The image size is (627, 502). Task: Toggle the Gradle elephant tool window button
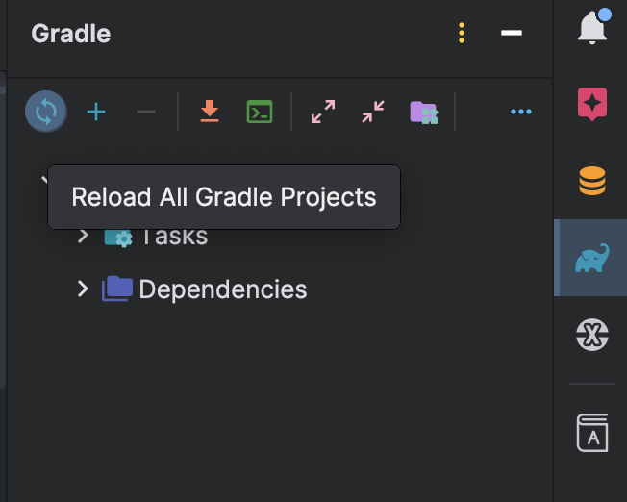[592, 258]
